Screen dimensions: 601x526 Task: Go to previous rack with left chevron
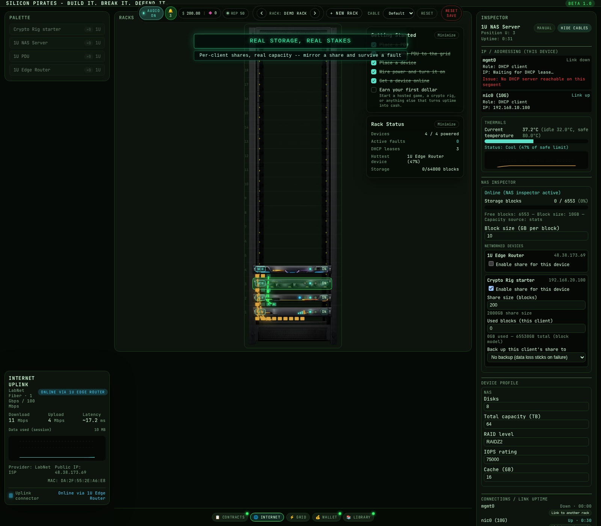point(261,13)
